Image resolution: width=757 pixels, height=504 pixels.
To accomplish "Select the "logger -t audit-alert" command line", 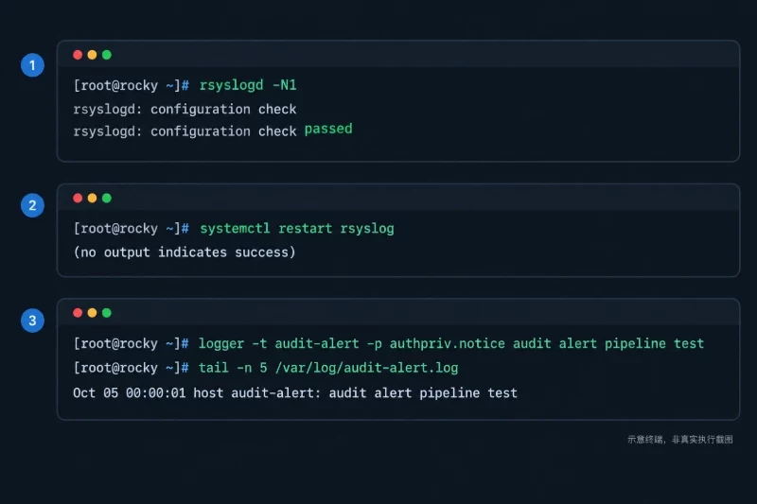I will pyautogui.click(x=451, y=343).
